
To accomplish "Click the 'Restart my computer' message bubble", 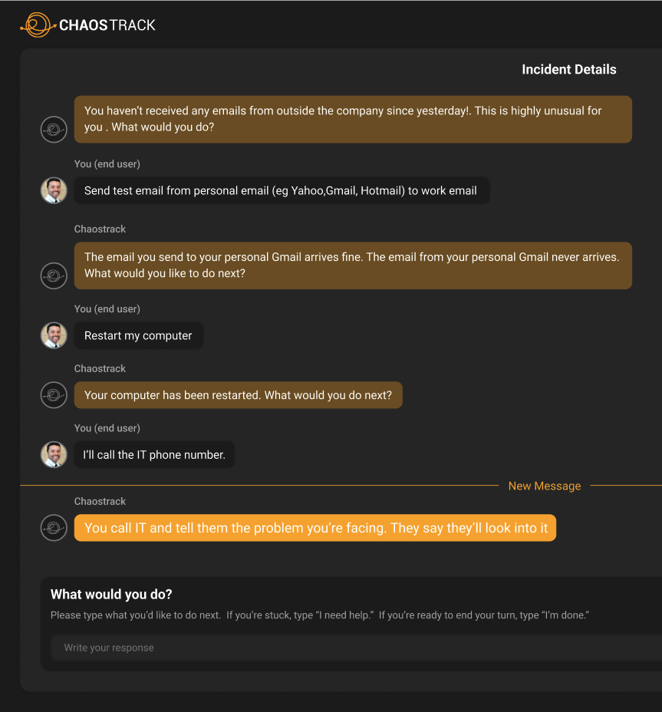I will (x=139, y=335).
